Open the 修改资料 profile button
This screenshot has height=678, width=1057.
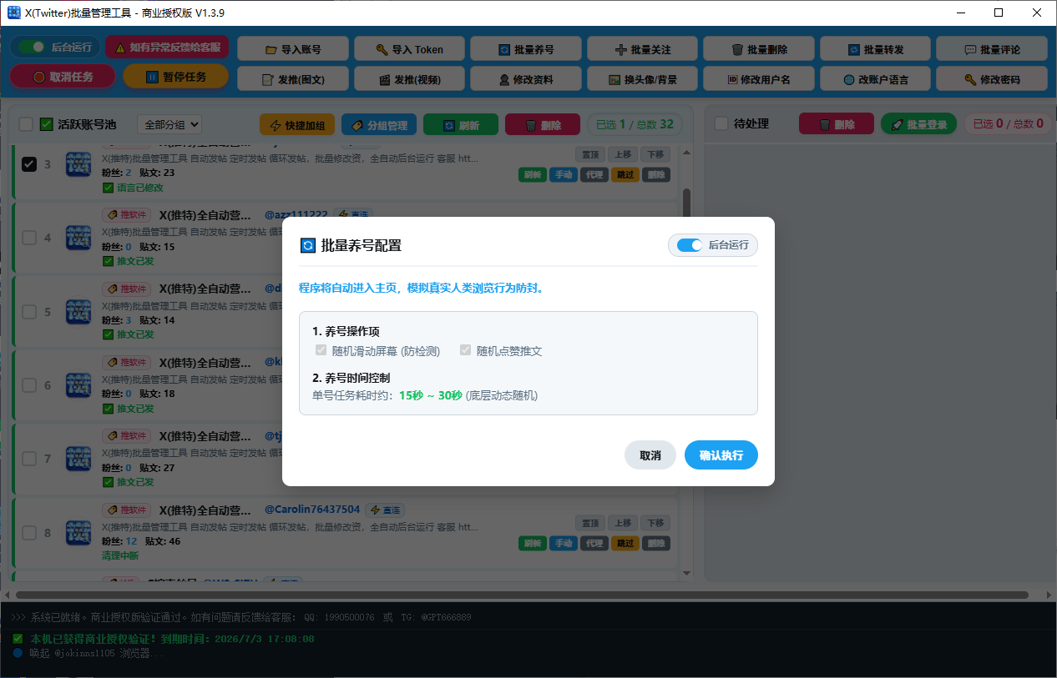525,80
